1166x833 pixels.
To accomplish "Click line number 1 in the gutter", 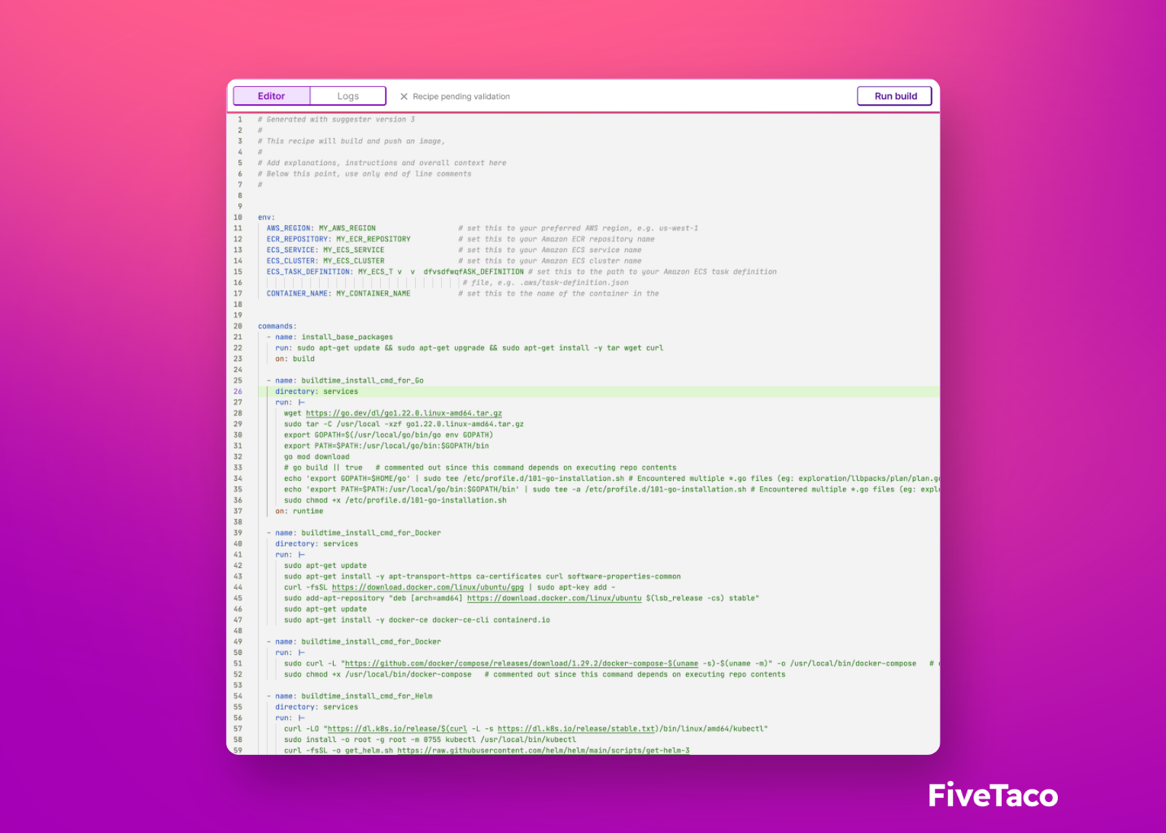I will [x=240, y=120].
